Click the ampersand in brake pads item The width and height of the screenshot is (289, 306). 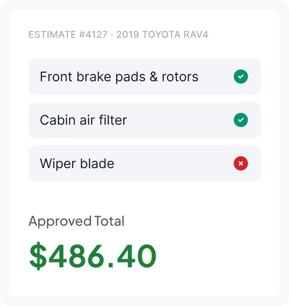(153, 76)
